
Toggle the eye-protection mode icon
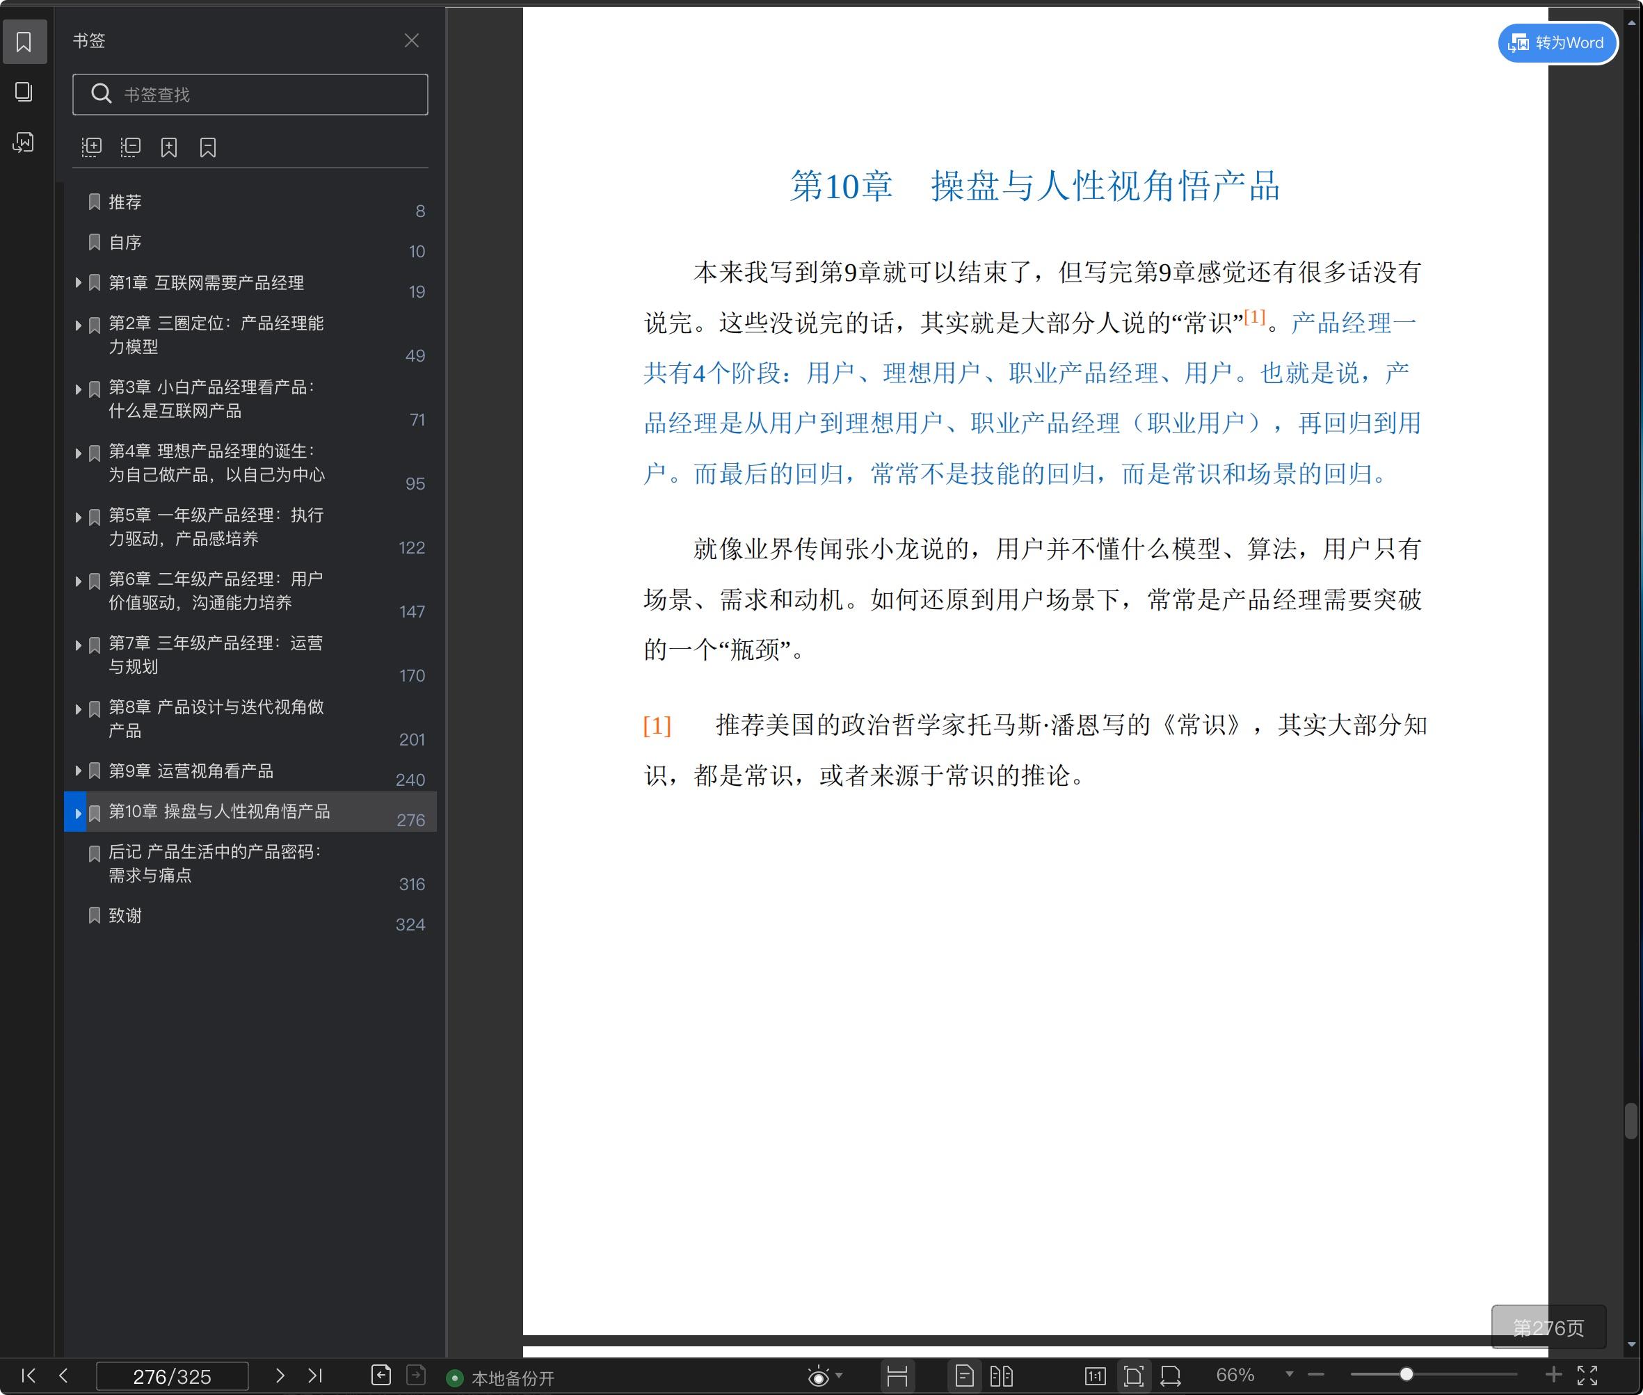click(x=819, y=1376)
